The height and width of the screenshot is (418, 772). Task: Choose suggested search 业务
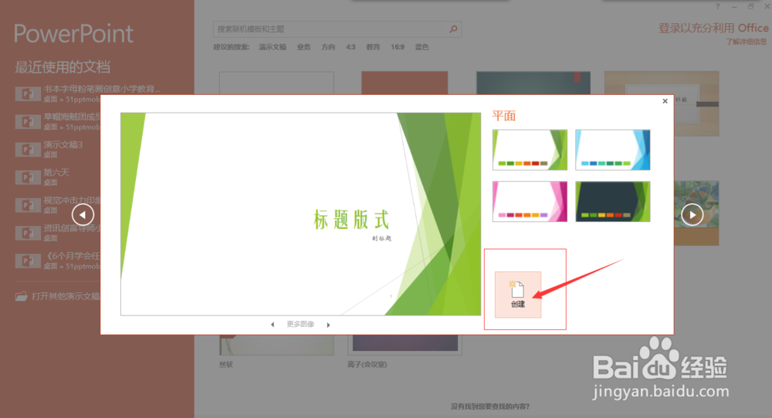pyautogui.click(x=303, y=47)
